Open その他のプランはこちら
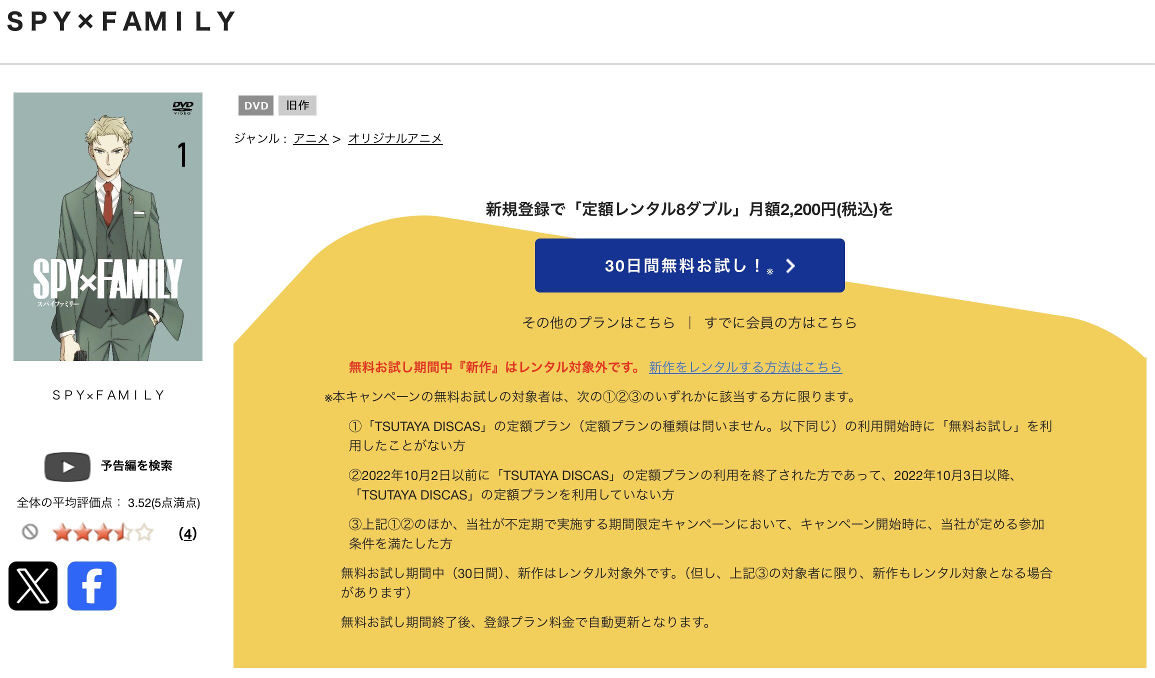 point(598,322)
